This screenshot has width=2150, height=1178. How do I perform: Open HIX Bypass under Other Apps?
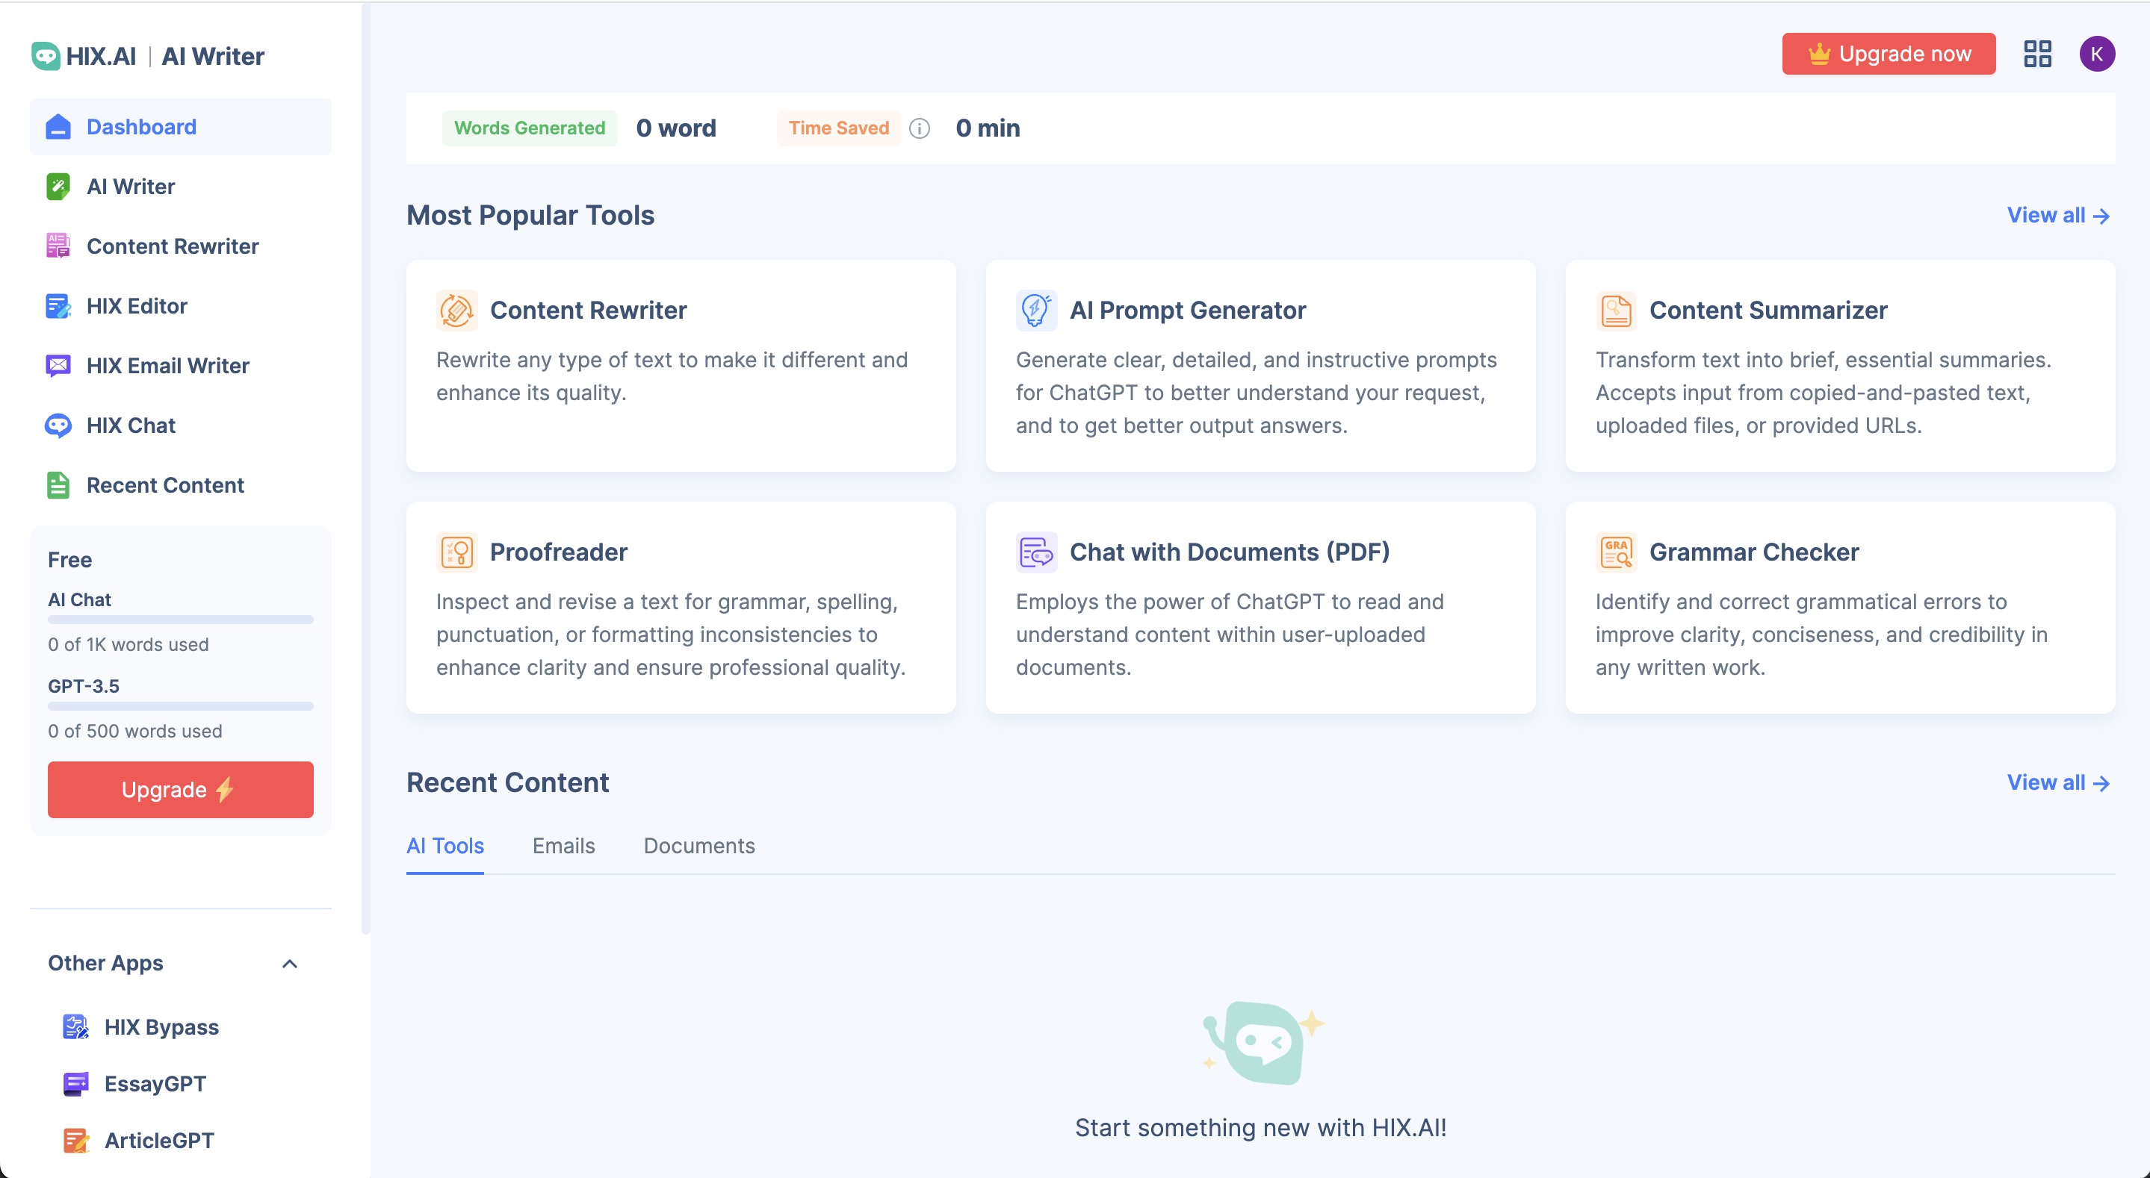tap(161, 1027)
